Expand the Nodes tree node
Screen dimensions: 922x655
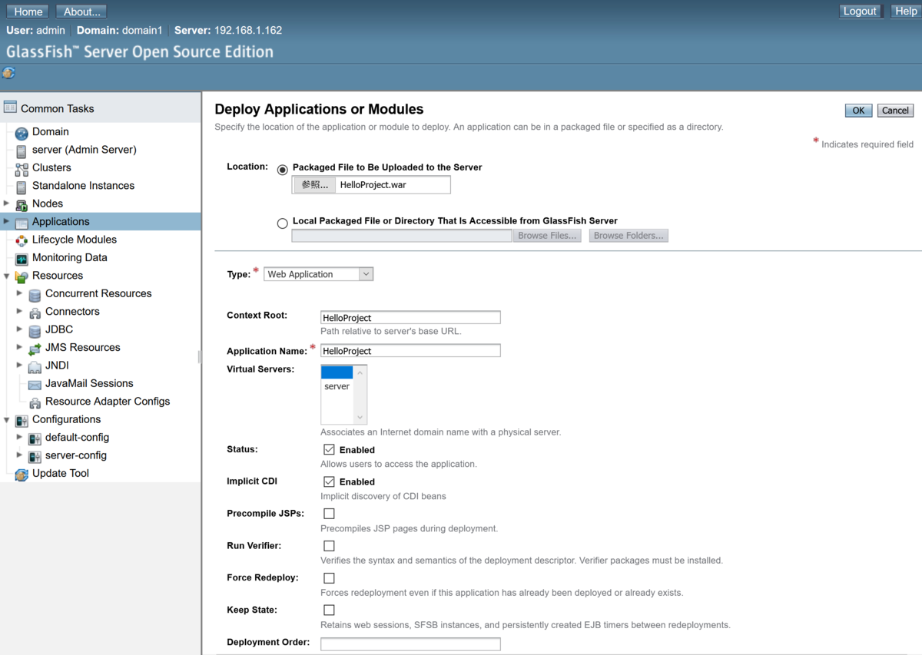coord(7,203)
